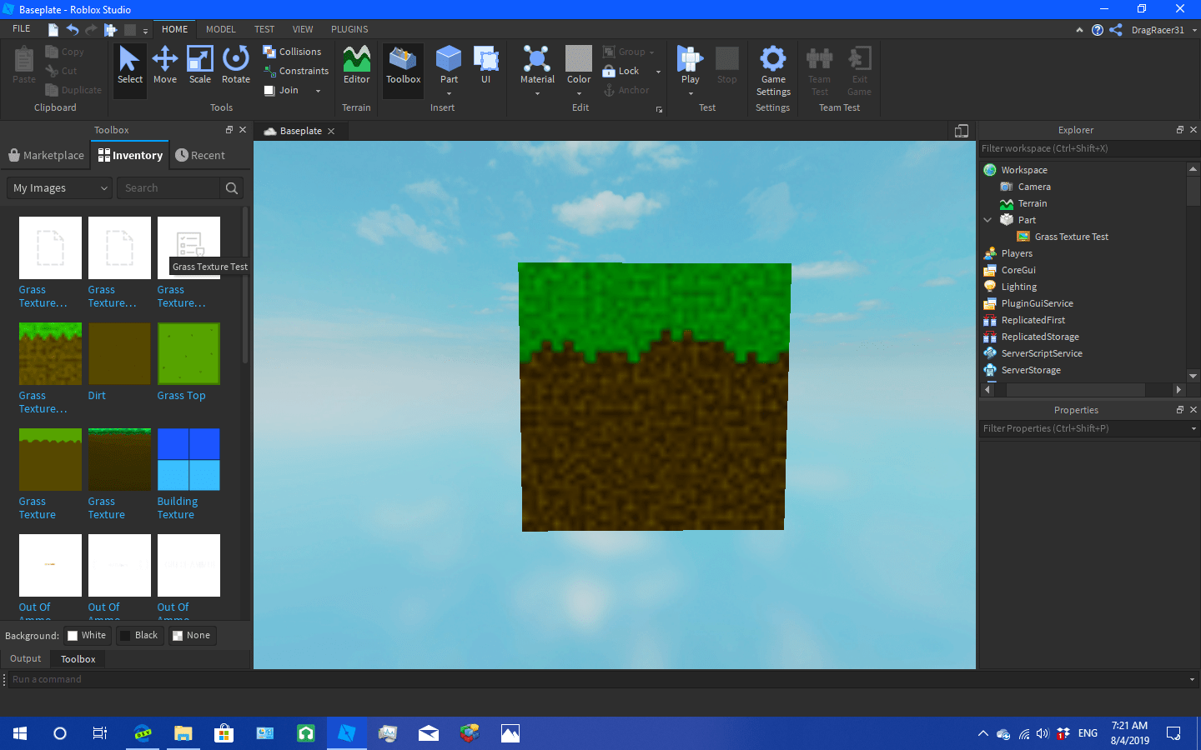Expand the quick access toolbar dropdown
1201x750 pixels.
click(145, 31)
